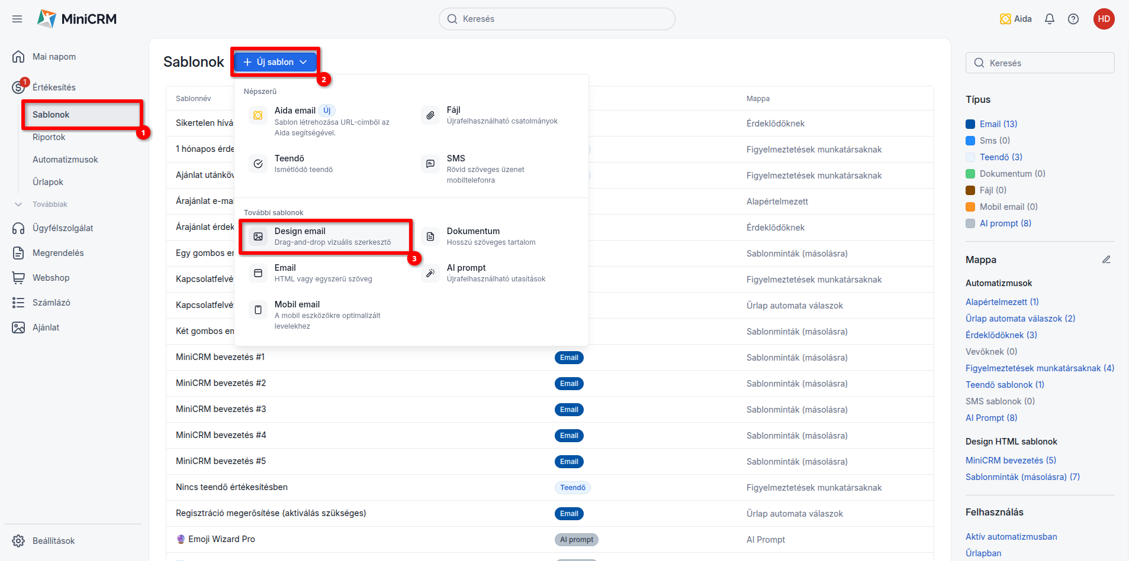
Task: Click the Webshop cart icon
Action: tap(18, 278)
